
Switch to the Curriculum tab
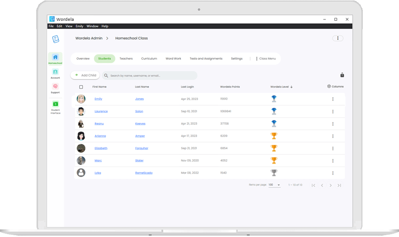[x=149, y=58]
